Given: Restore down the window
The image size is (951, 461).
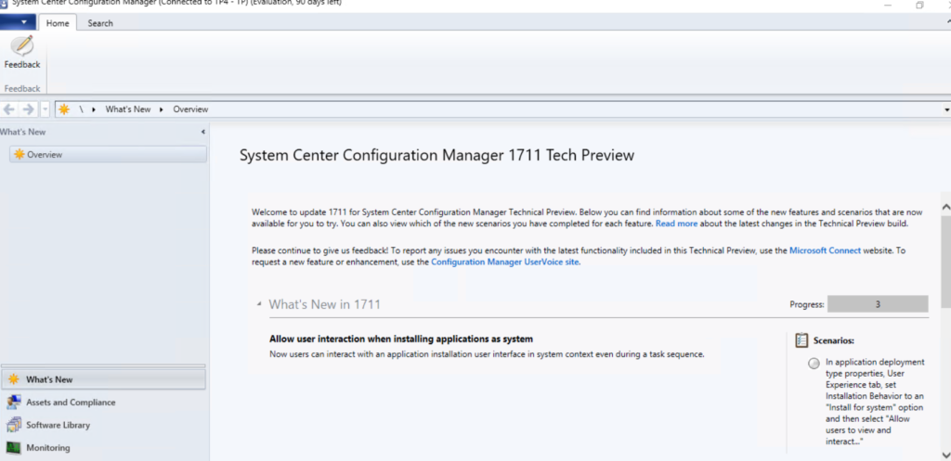Looking at the screenshot, I should pos(919,4).
